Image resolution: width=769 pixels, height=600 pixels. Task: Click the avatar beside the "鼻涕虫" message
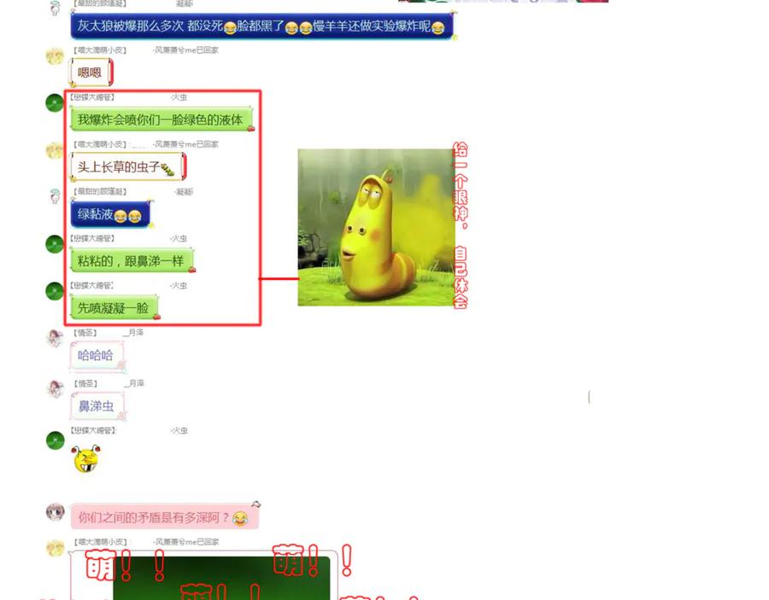(x=55, y=389)
